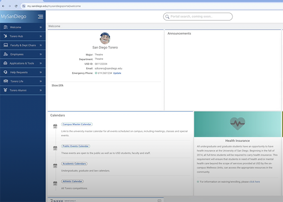Click the Welcome breadcrumb label
Image resolution: width=283 pixels, height=202 pixels.
(x=54, y=26)
